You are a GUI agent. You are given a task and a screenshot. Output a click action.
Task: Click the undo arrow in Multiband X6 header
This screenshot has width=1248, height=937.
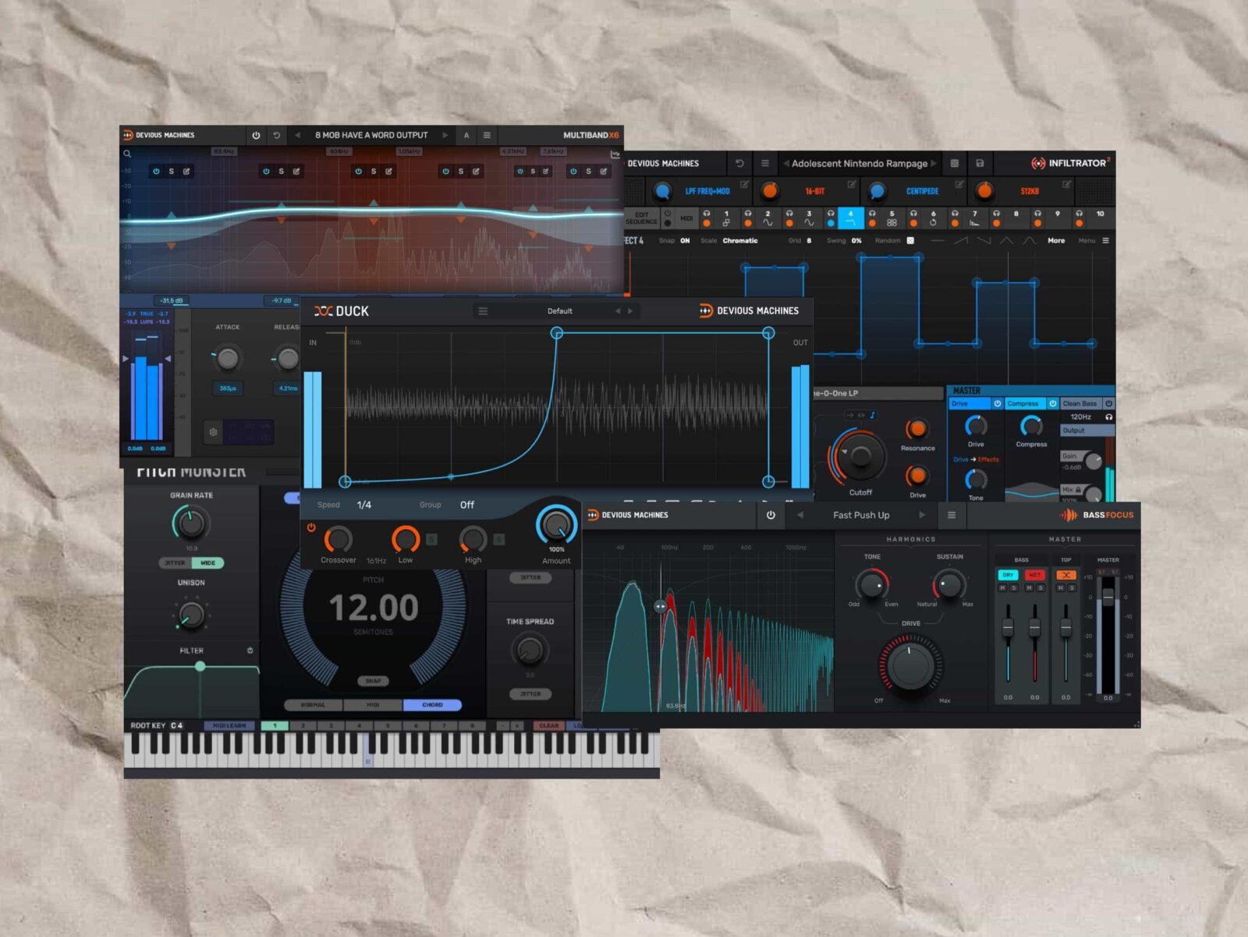click(276, 135)
